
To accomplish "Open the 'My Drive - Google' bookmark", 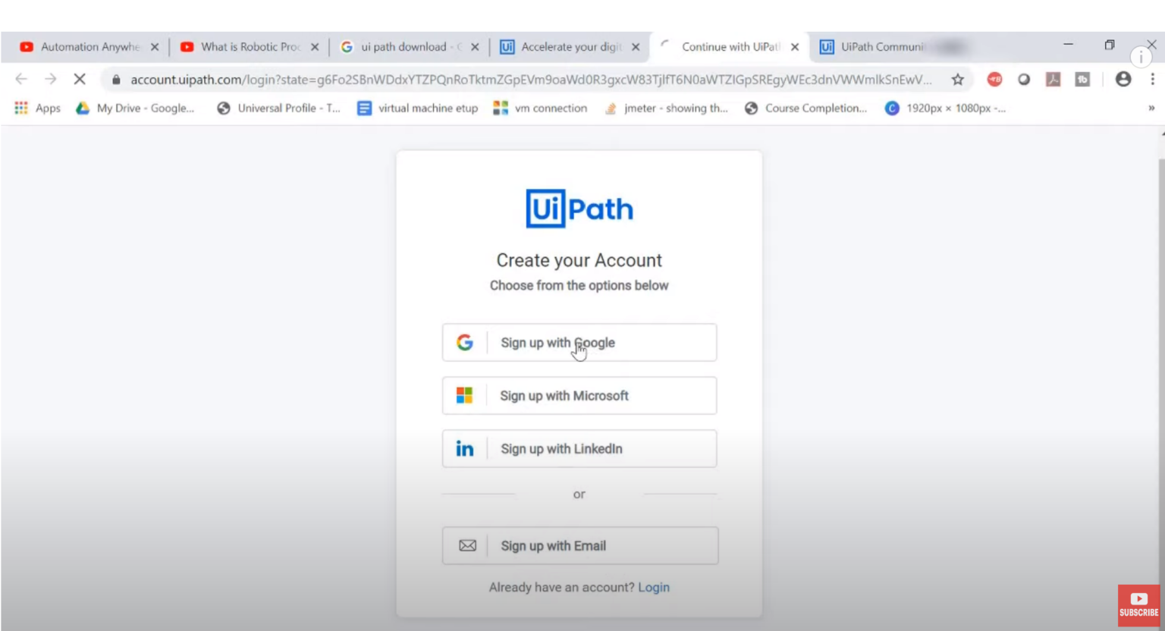I will tap(135, 108).
